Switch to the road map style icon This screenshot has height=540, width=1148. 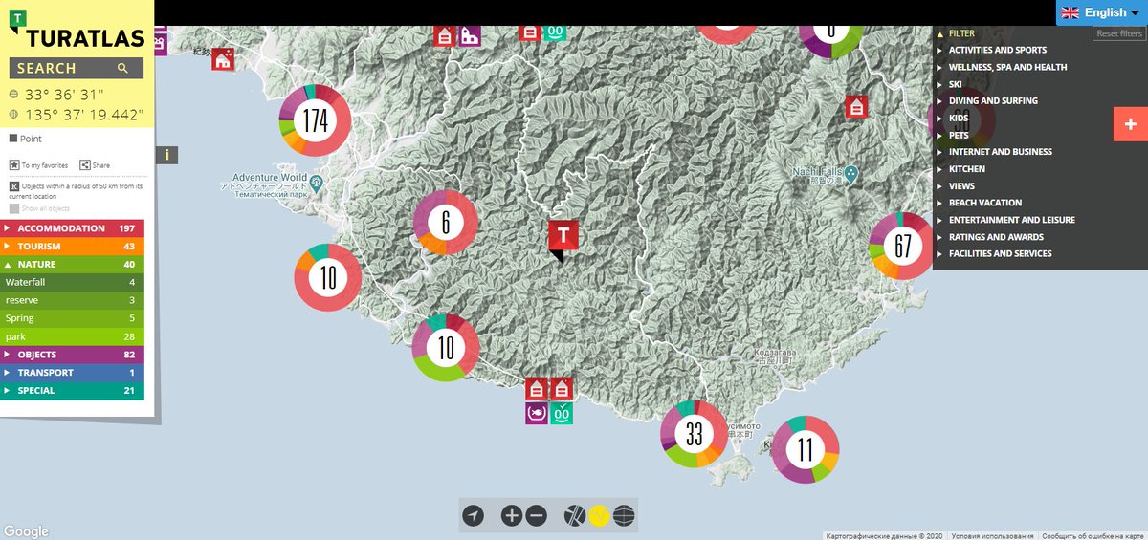click(574, 516)
